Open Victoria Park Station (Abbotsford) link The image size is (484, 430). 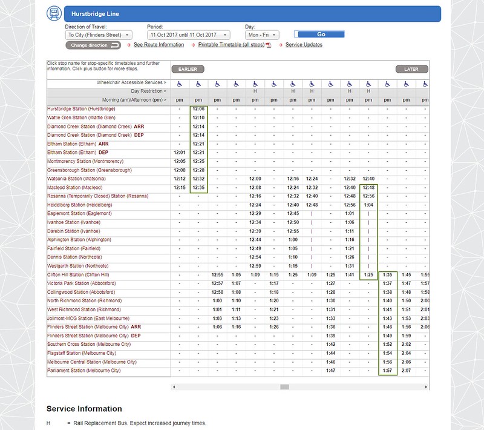coord(82,283)
